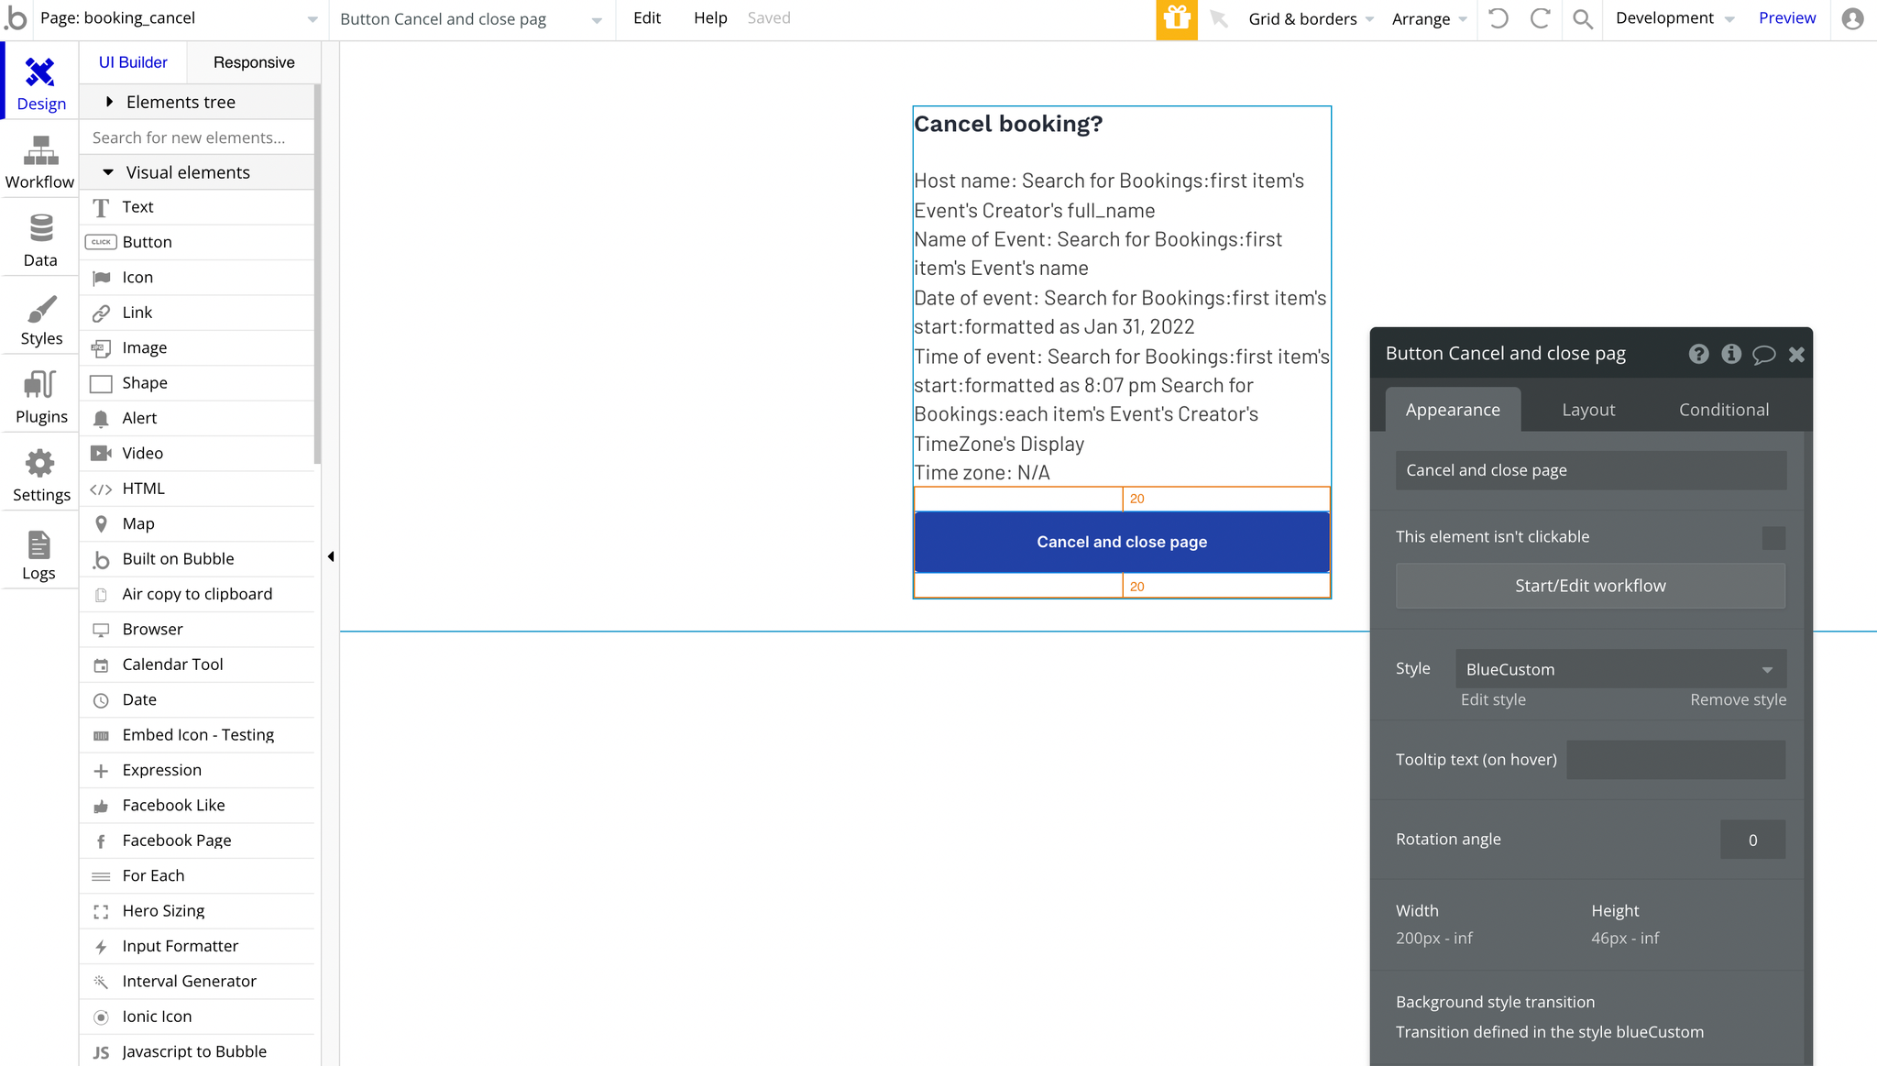Screen dimensions: 1877x1066
Task: Click the redo arrow icon
Action: (x=1541, y=18)
